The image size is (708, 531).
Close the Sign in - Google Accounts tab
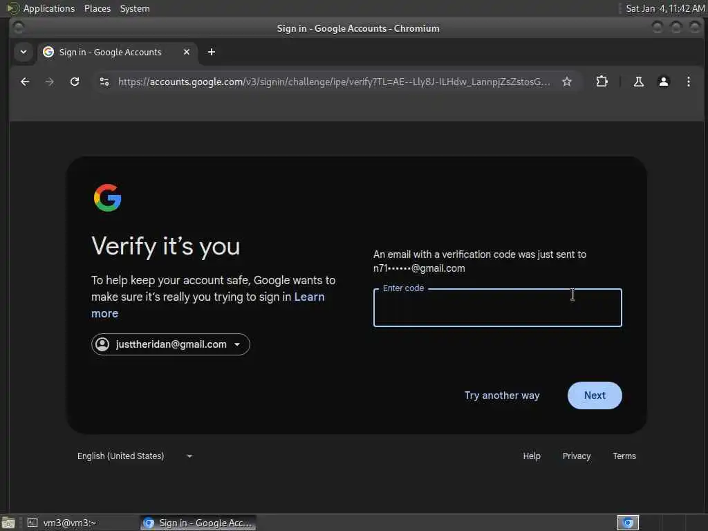[x=187, y=52]
